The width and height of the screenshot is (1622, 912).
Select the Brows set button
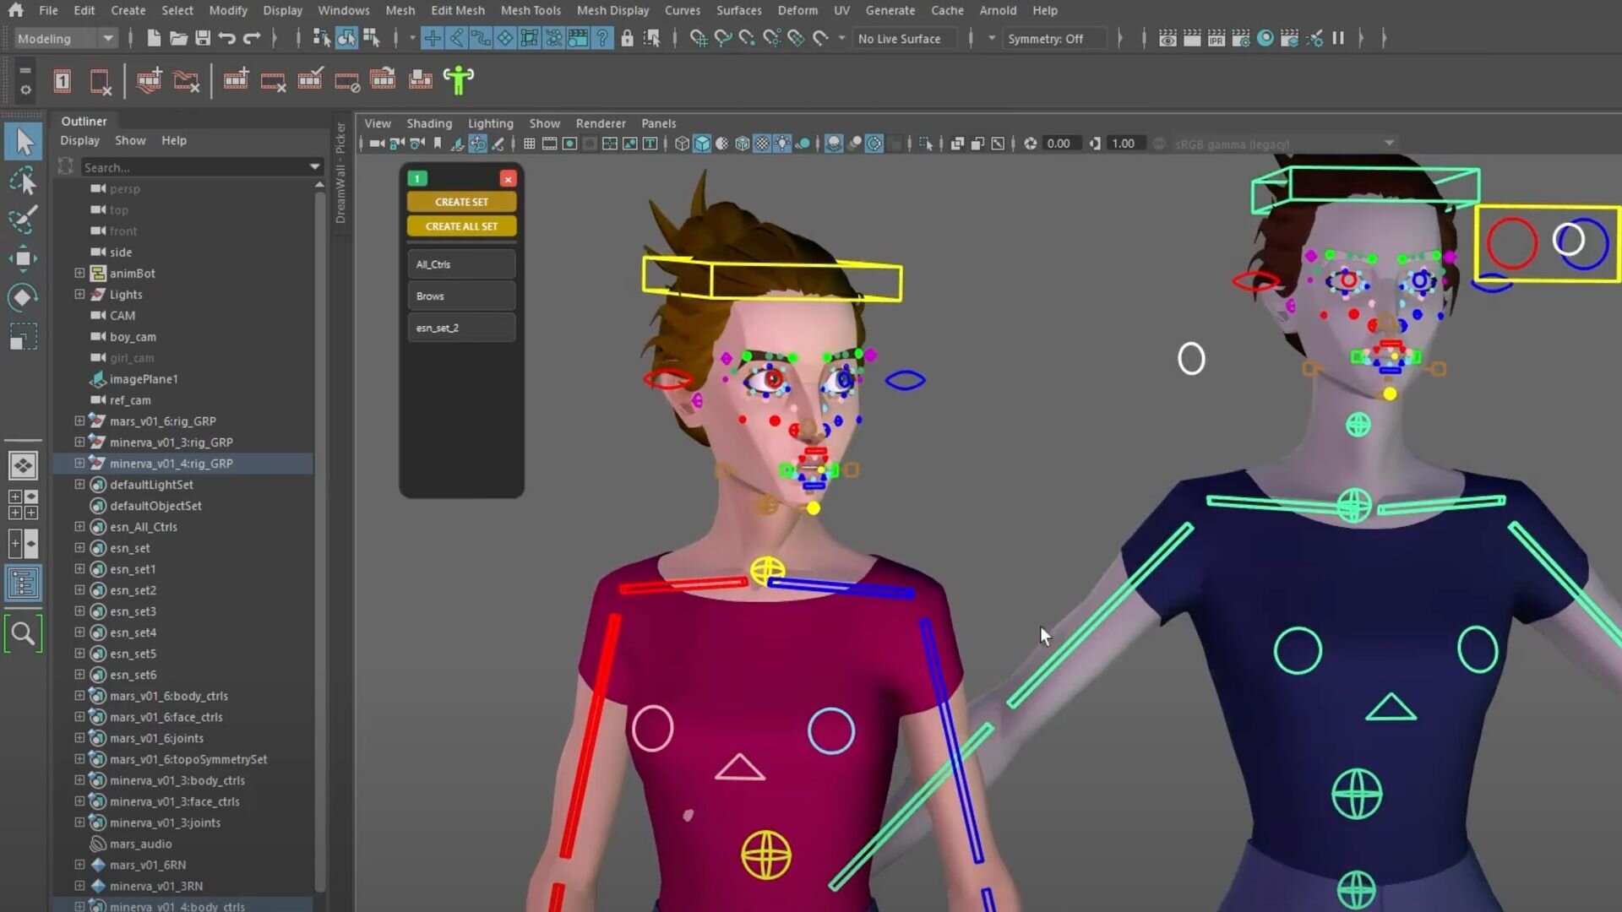461,296
